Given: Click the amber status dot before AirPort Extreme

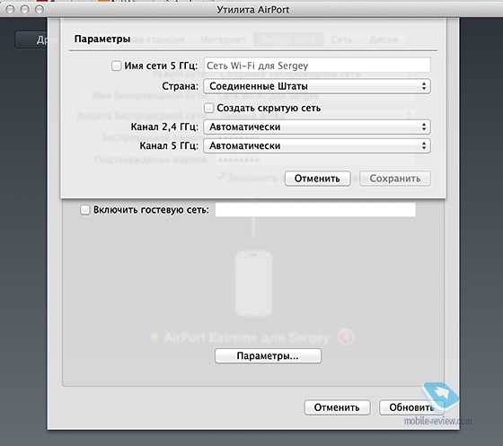Looking at the screenshot, I should point(154,337).
